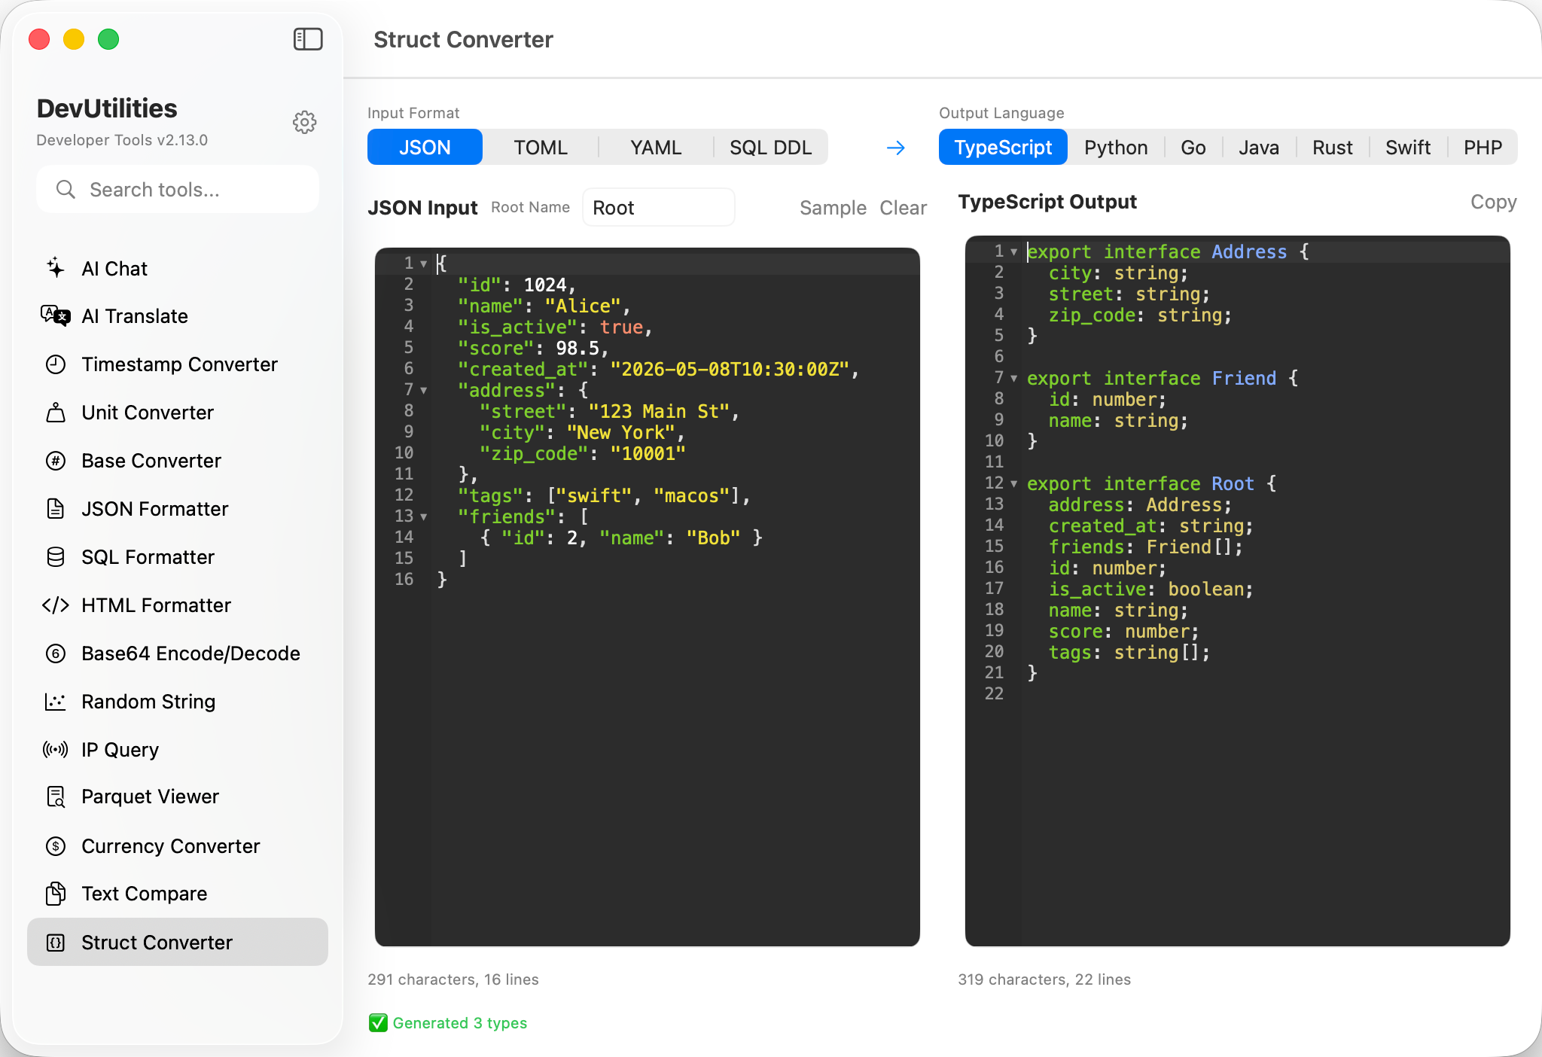Click the JSON Formatter document icon
Viewport: 1542px width, 1057px height.
coord(56,509)
